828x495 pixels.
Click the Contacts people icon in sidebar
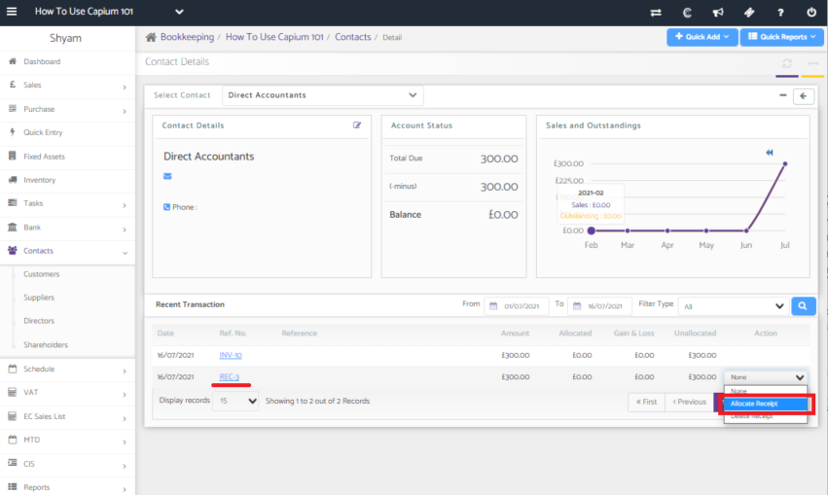[x=12, y=250]
